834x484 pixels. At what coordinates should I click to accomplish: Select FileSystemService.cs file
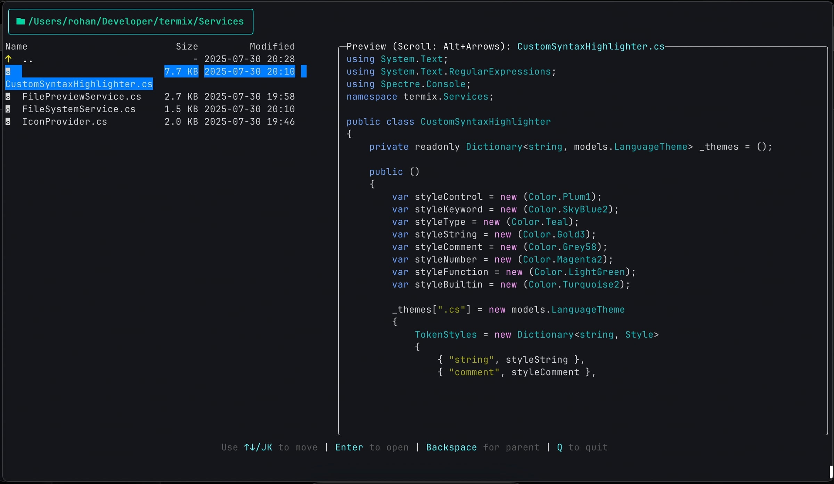79,109
